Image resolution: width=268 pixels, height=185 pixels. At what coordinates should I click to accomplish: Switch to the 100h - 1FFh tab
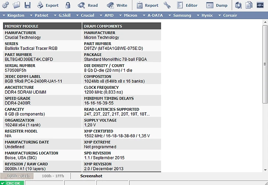click(53, 176)
